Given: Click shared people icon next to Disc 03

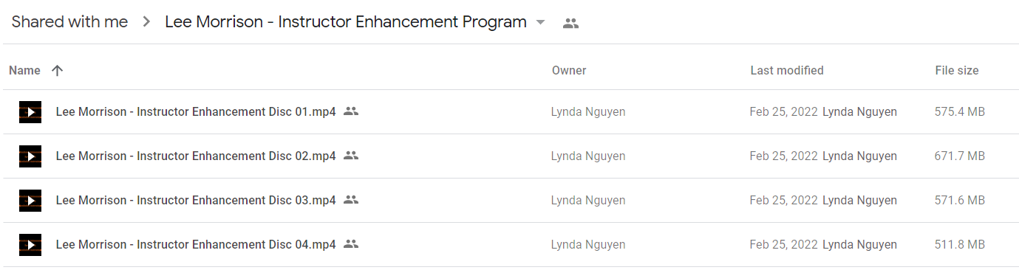Looking at the screenshot, I should [351, 200].
